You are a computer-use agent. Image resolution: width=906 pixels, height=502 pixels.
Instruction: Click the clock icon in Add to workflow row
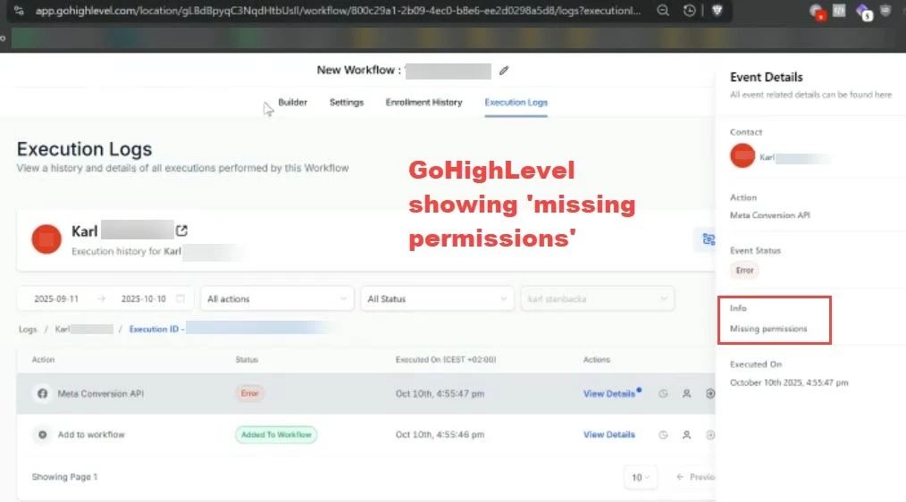663,434
